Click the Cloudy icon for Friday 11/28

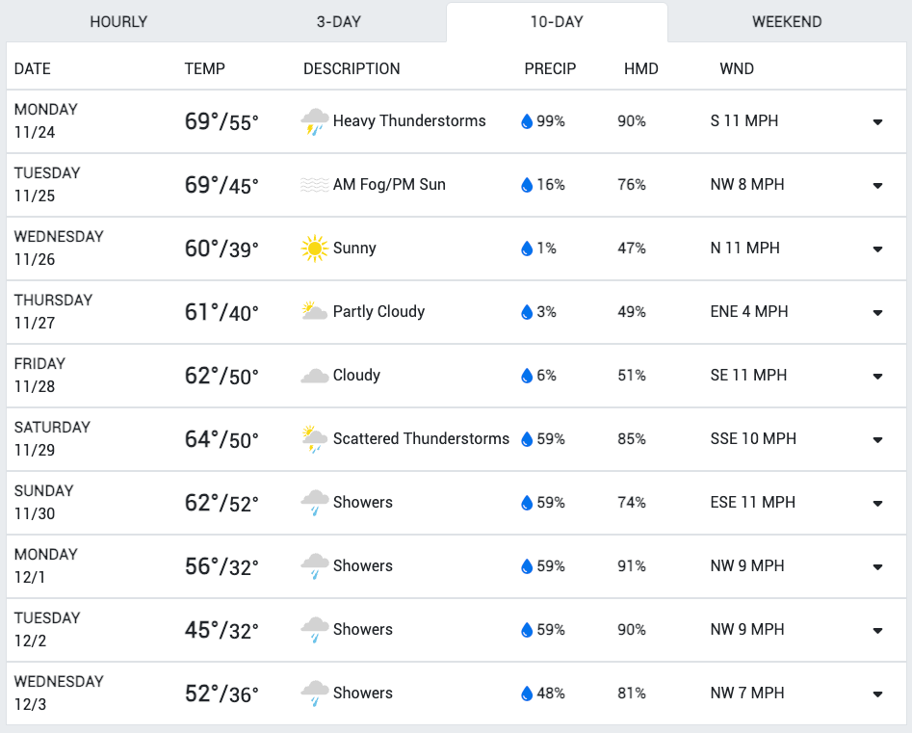click(315, 376)
